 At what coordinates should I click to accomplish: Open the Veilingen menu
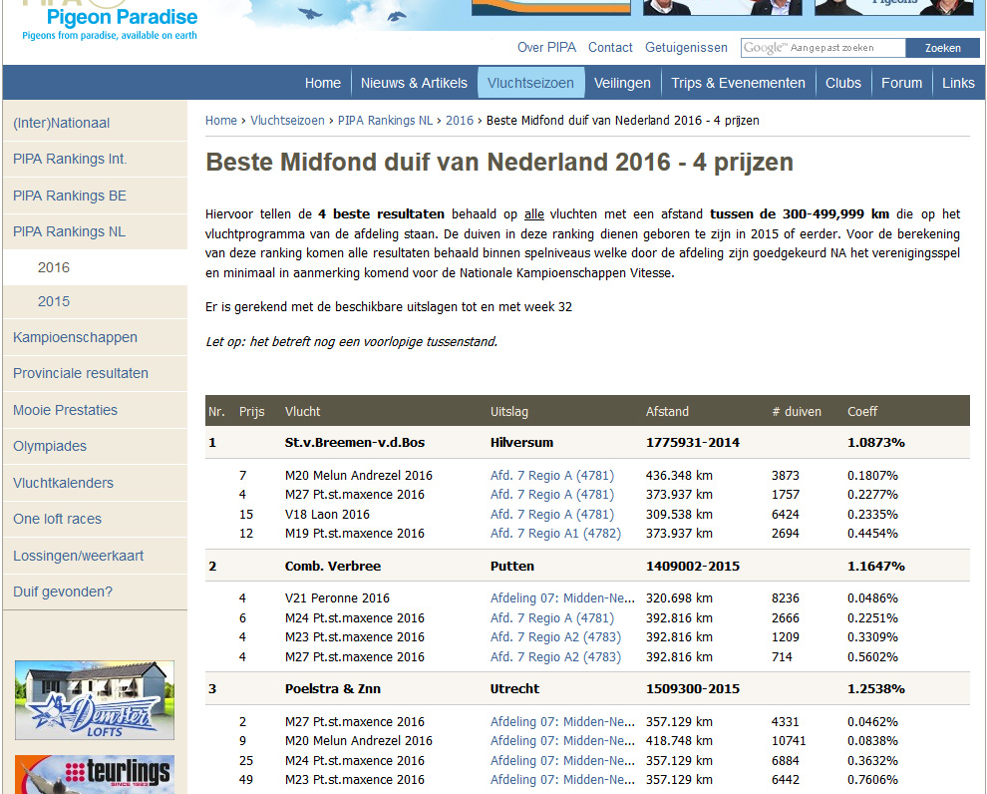pos(622,83)
